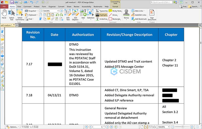Open the Snapshot dropdown arrow

pyautogui.click(x=37, y=11)
